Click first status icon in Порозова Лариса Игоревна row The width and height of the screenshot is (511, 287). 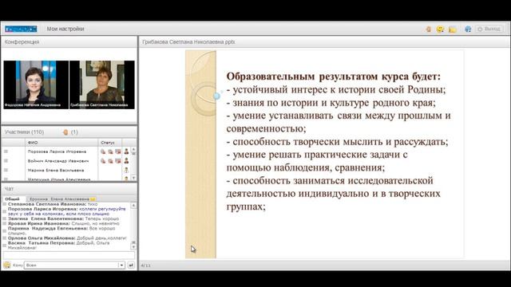coord(103,151)
